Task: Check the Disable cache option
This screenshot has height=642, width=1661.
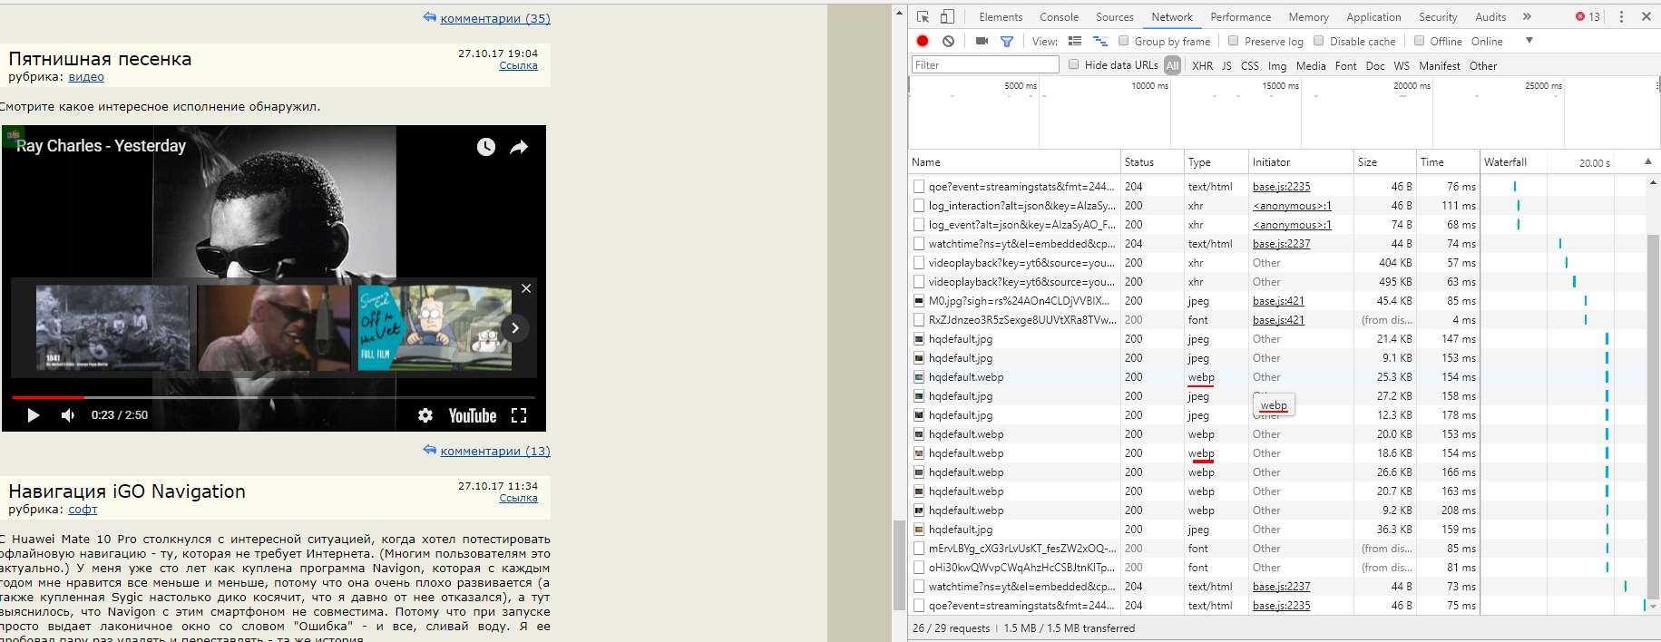Action: click(x=1319, y=41)
